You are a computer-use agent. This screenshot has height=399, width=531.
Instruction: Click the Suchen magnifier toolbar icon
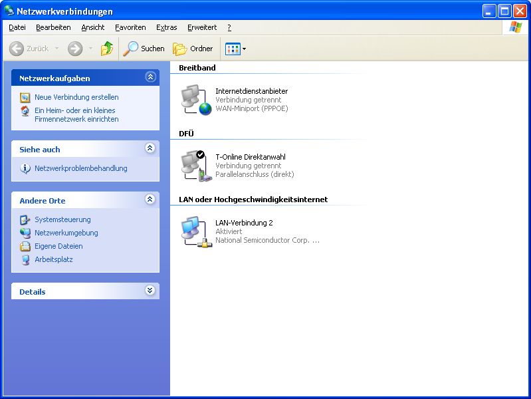(132, 49)
